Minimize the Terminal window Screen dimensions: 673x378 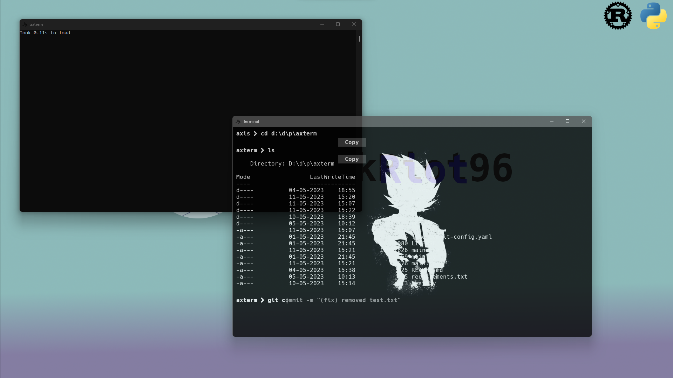[x=552, y=121]
